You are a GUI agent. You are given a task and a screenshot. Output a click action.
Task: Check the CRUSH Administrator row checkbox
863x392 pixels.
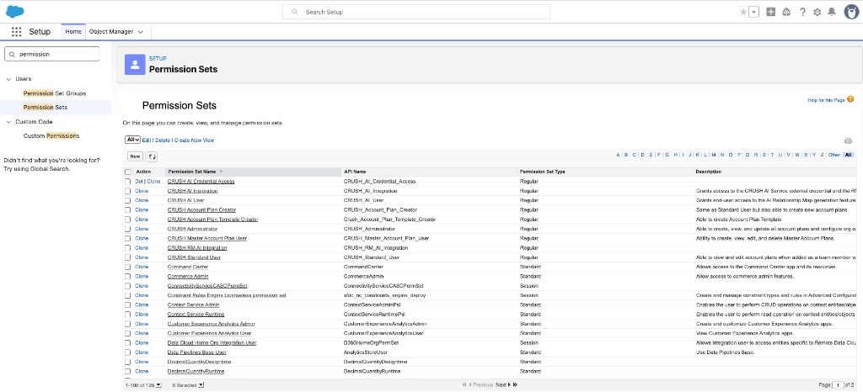click(128, 229)
